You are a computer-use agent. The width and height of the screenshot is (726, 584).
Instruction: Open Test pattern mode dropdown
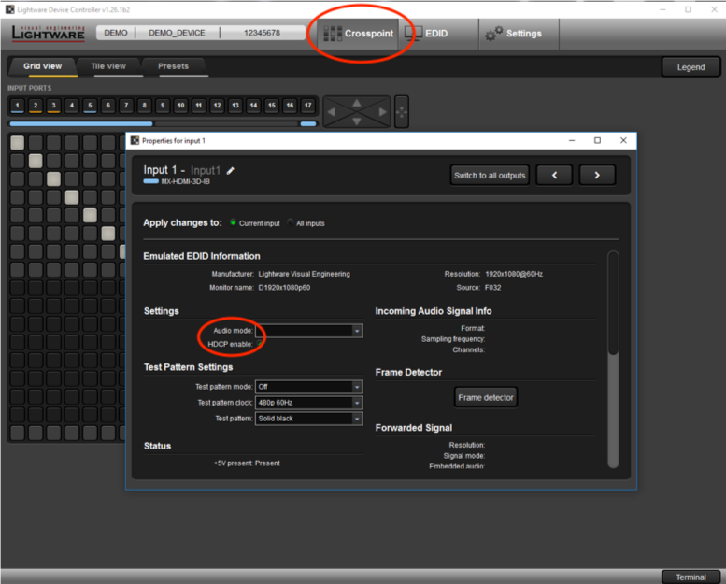309,387
